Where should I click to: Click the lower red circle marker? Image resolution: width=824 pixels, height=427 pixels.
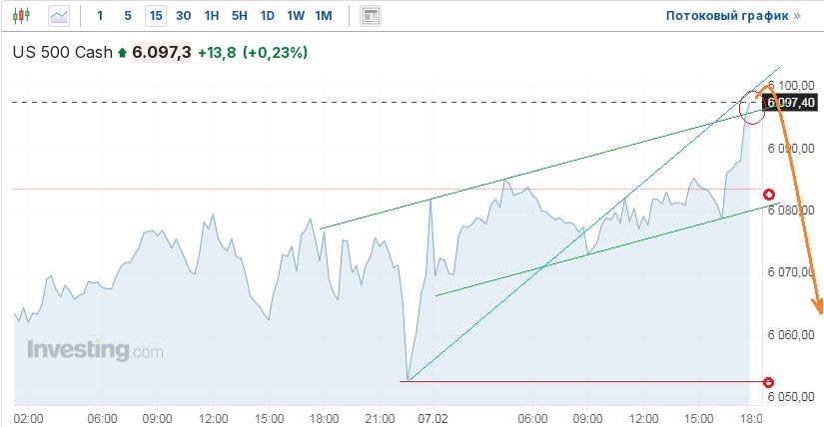pos(768,381)
